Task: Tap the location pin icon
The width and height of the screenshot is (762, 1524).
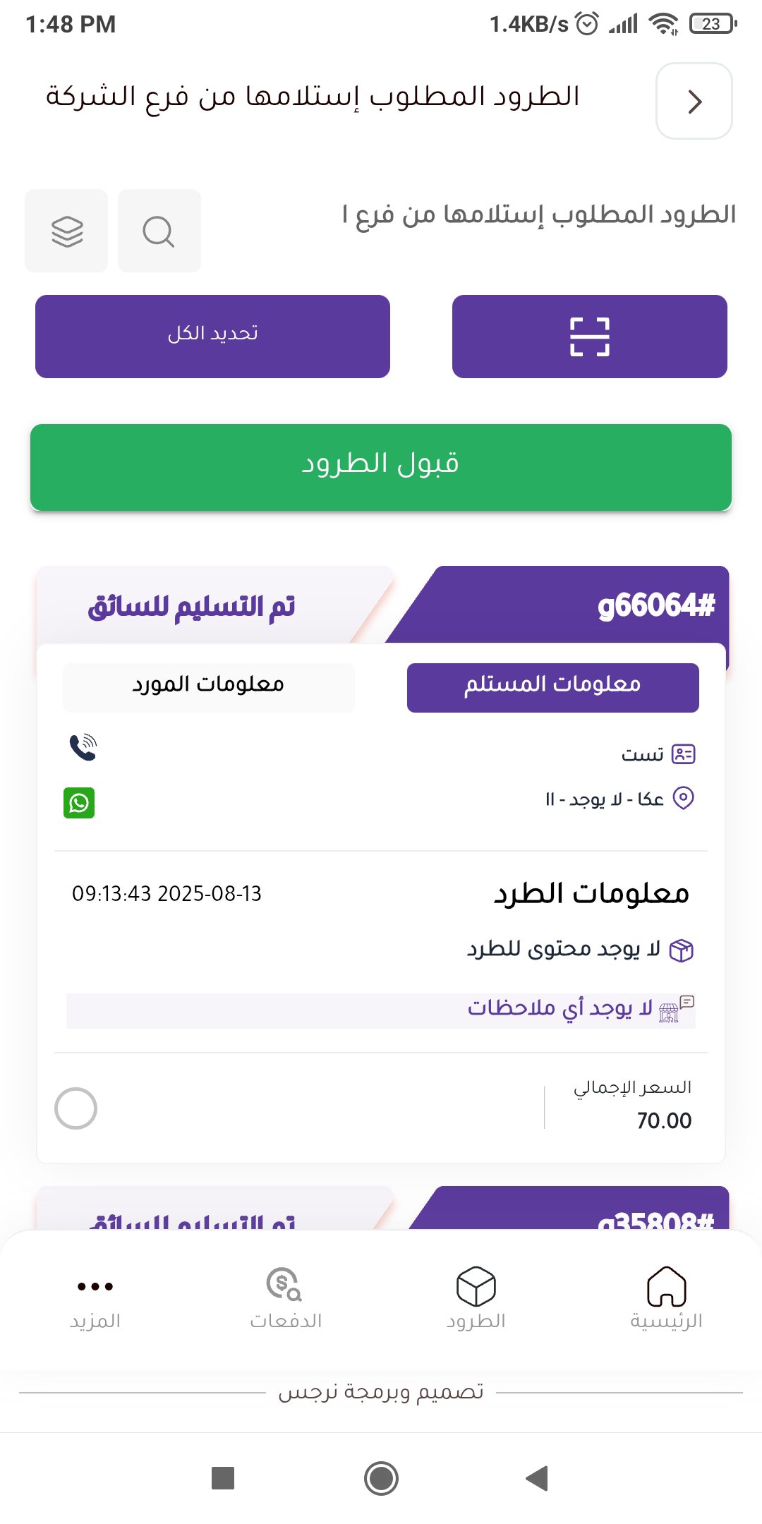Action: click(683, 799)
